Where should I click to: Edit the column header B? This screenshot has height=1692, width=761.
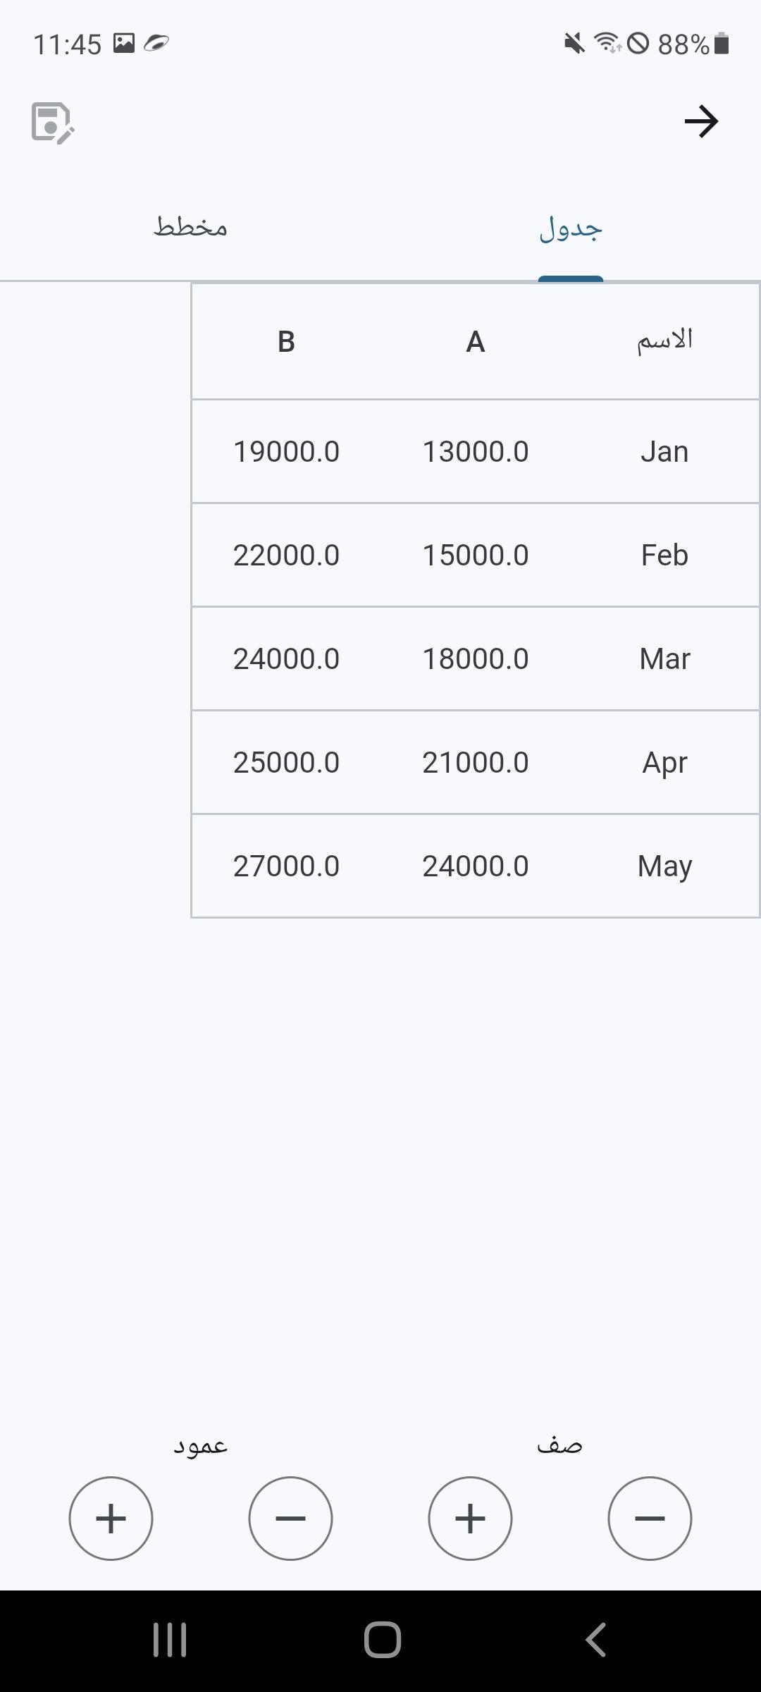point(286,342)
